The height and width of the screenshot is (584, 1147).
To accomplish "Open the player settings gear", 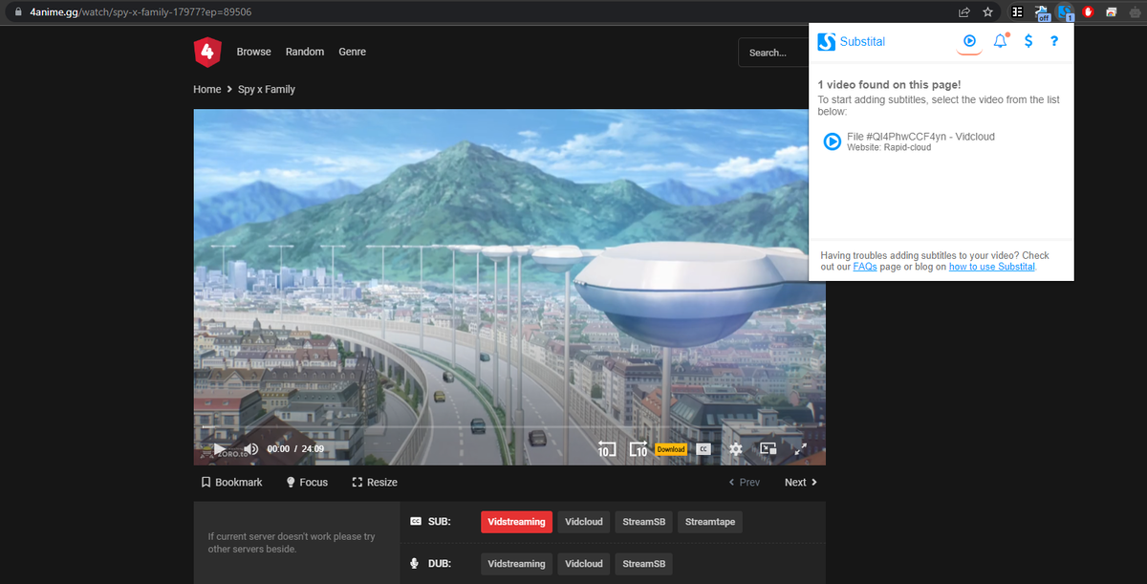I will tap(735, 448).
